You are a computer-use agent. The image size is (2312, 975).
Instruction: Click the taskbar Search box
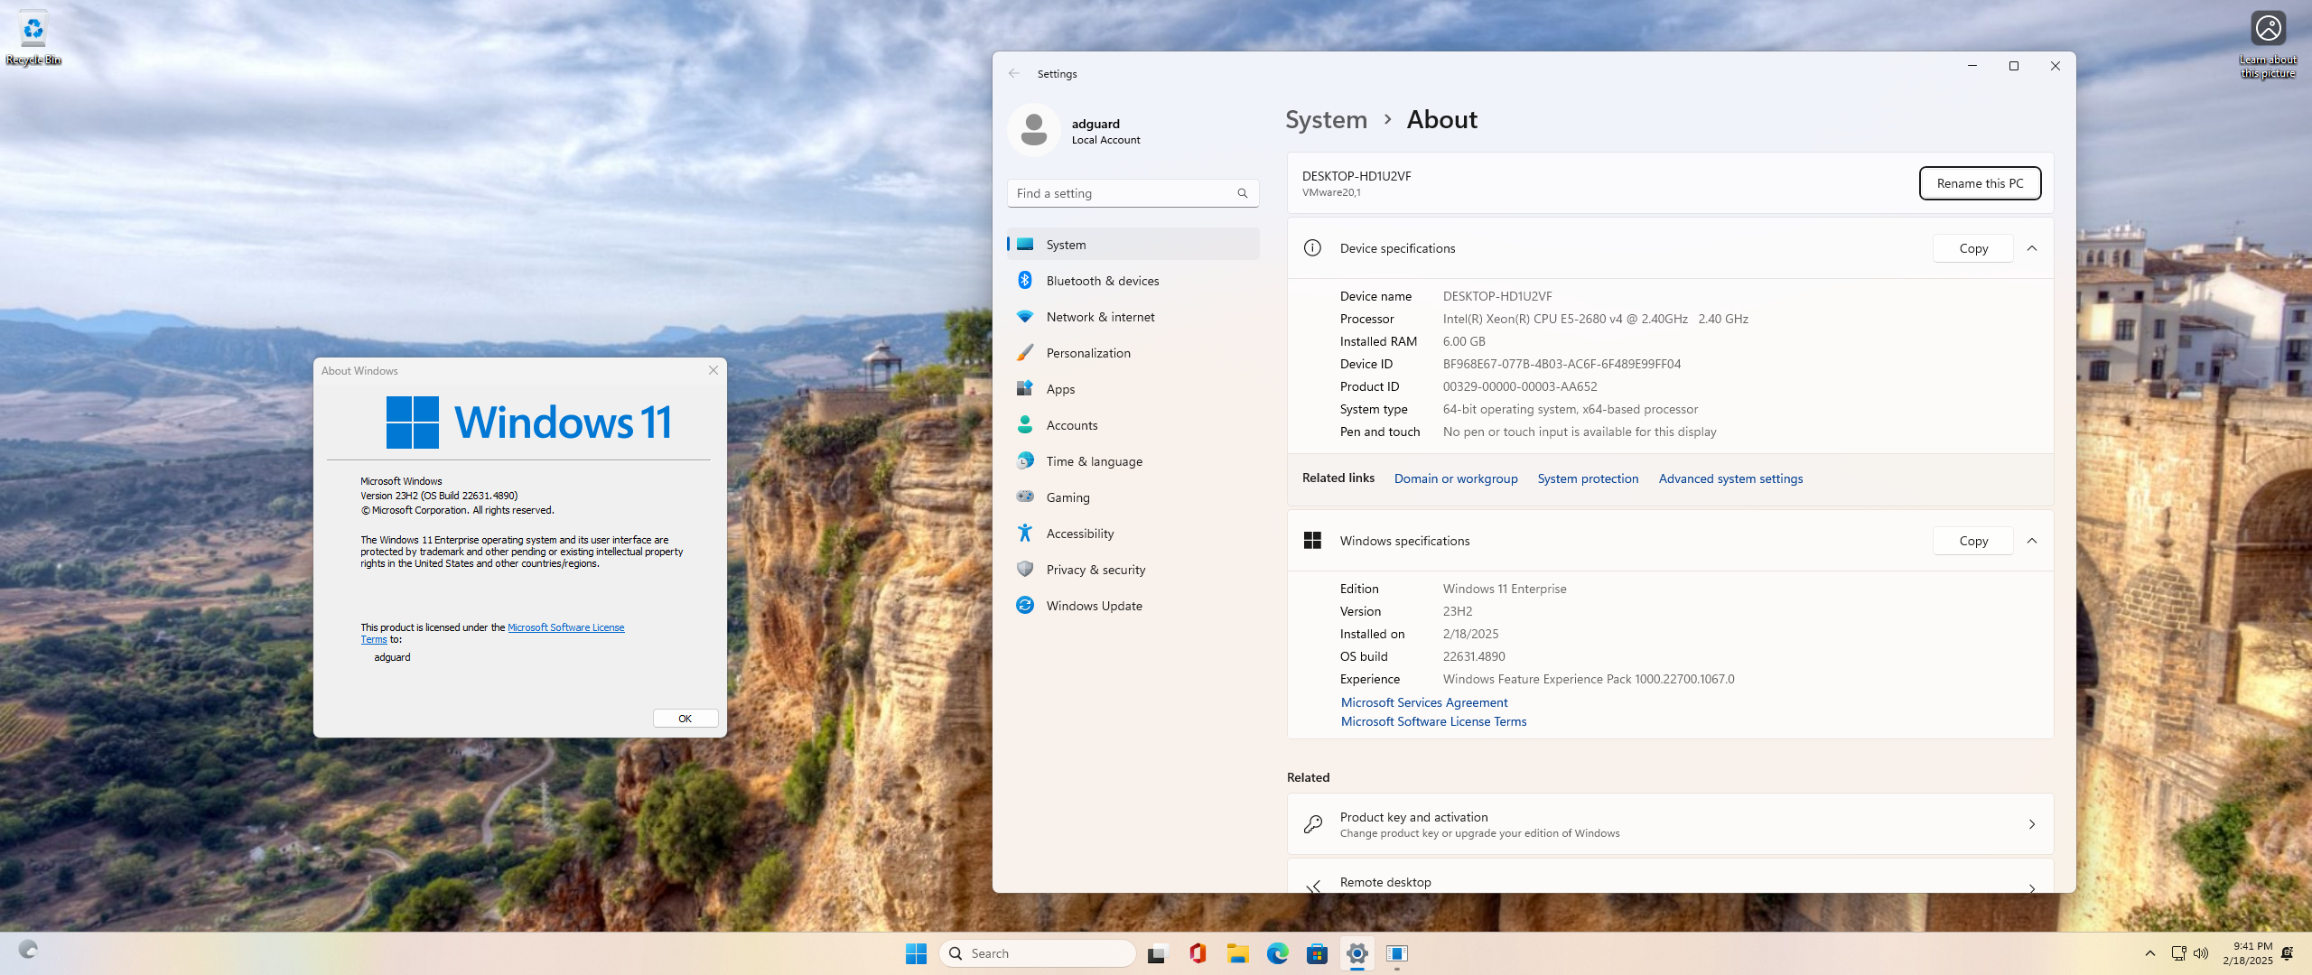point(1037,953)
